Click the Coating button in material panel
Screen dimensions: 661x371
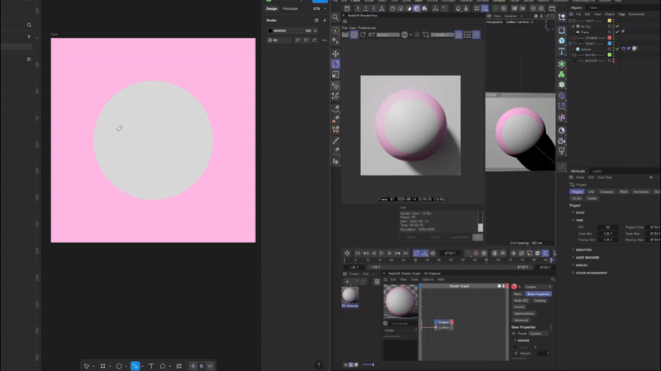pos(540,300)
